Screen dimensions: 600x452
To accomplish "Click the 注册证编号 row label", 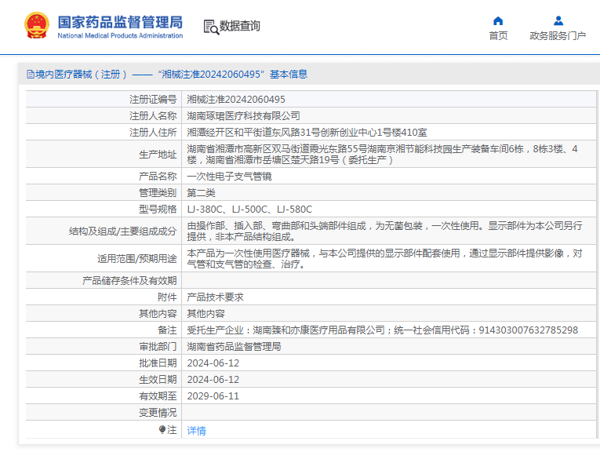I will pyautogui.click(x=153, y=100).
